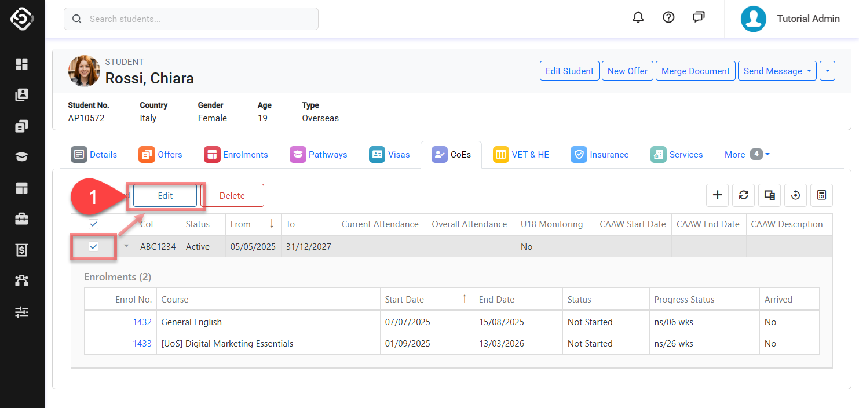Viewport: 859px width, 408px height.
Task: Click the calculator icon in CoE toolbar
Action: (x=821, y=195)
